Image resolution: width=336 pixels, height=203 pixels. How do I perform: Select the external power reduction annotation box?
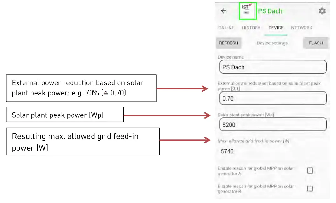click(x=81, y=88)
